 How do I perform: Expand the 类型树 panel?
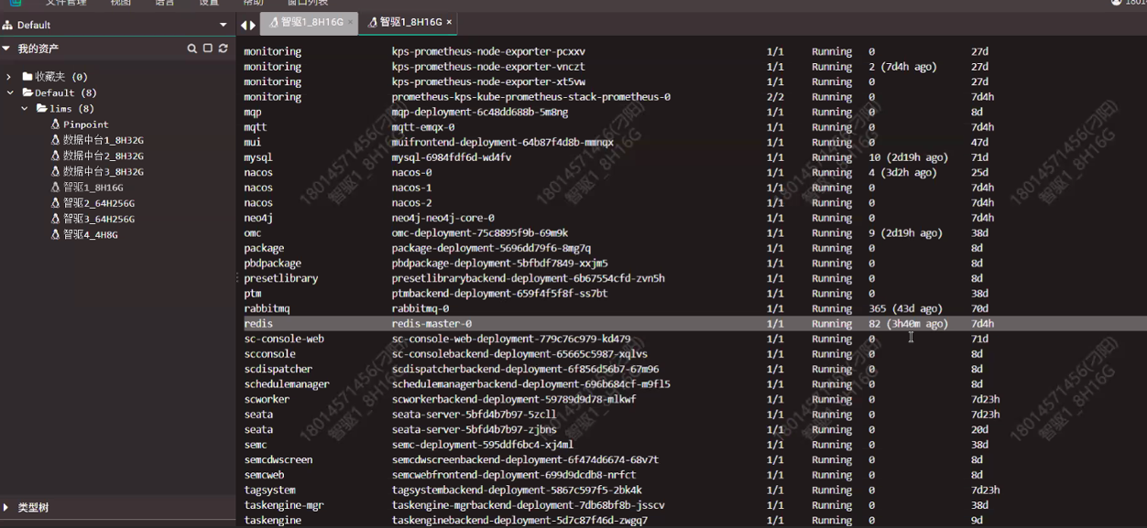pyautogui.click(x=6, y=507)
